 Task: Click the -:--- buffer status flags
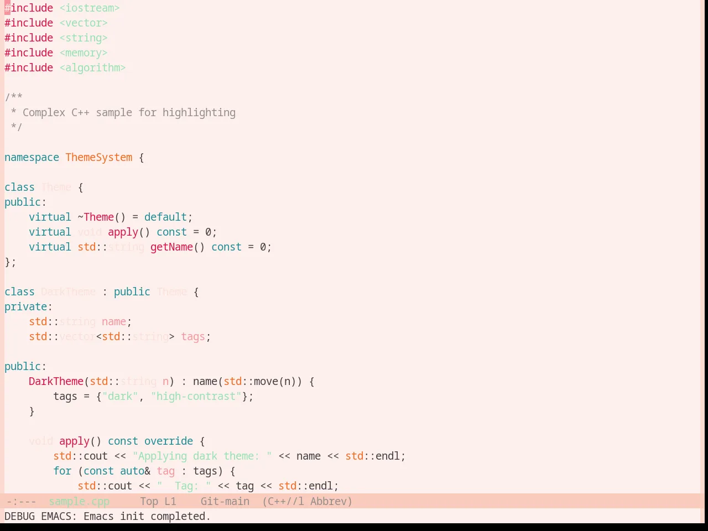point(21,501)
